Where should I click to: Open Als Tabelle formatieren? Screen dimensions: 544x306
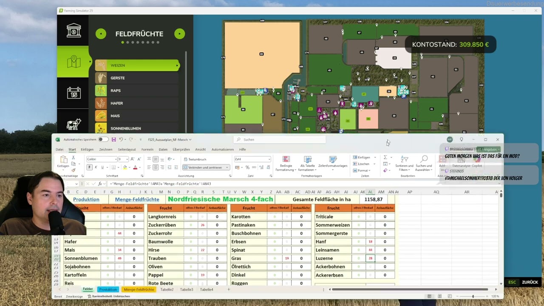pyautogui.click(x=308, y=164)
